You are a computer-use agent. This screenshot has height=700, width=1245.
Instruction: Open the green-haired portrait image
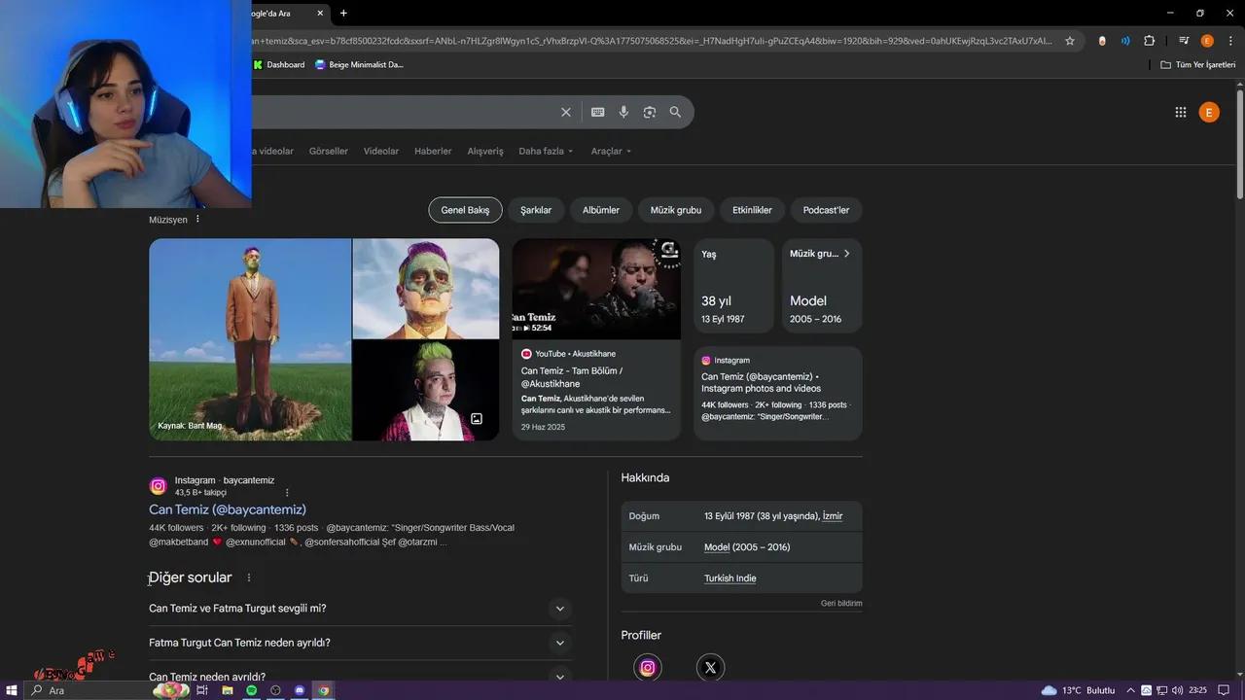point(426,390)
